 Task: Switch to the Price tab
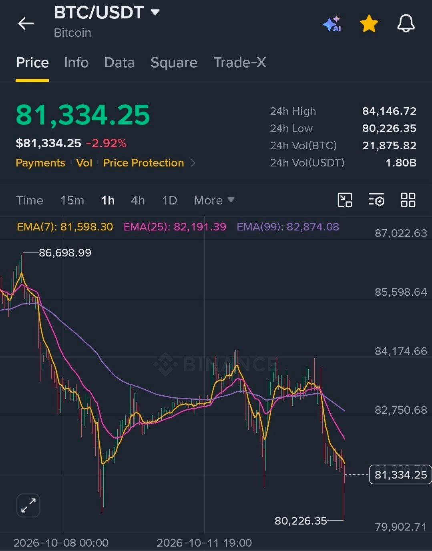(x=32, y=62)
